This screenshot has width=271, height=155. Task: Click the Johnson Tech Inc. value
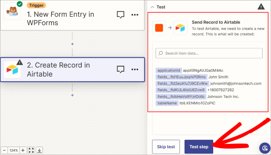[223, 96]
